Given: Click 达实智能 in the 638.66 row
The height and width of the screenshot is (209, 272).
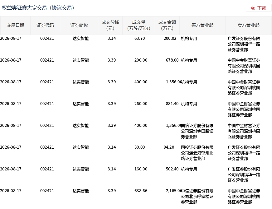Looking at the screenshot, I should coord(81,191).
